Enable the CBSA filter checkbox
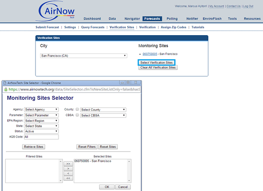 (x=77, y=115)
